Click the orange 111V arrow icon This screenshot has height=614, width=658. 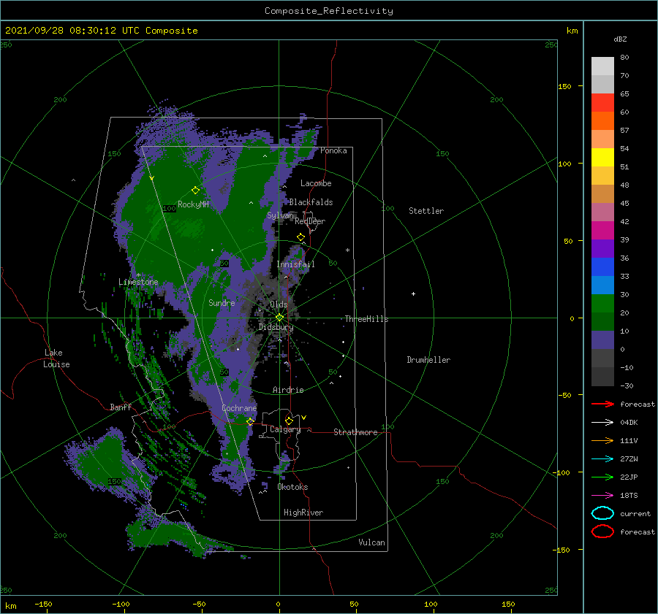pos(602,440)
